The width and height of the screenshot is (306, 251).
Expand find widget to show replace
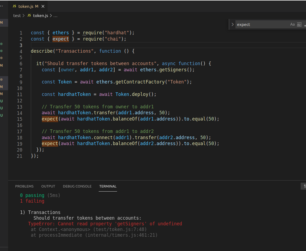[232, 25]
